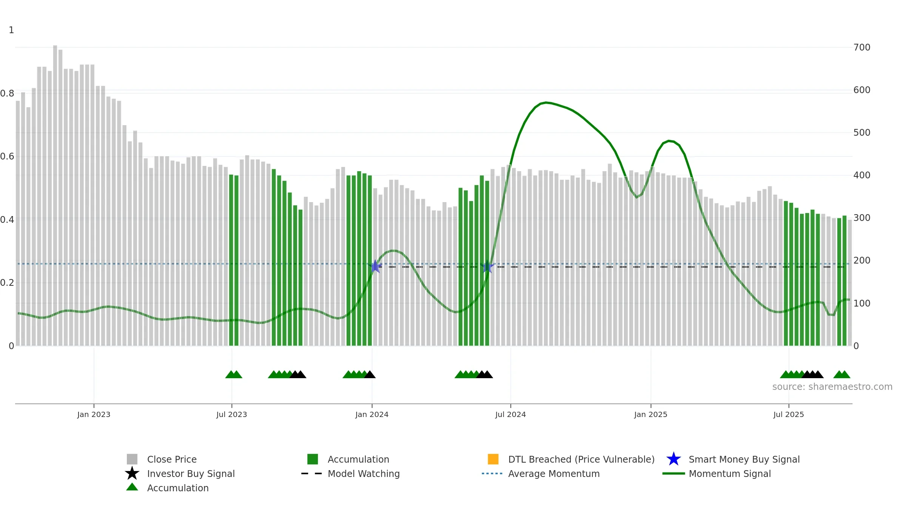This screenshot has height=509, width=906.
Task: Click the black triangle marker at Jan 2024
Action: click(x=370, y=374)
